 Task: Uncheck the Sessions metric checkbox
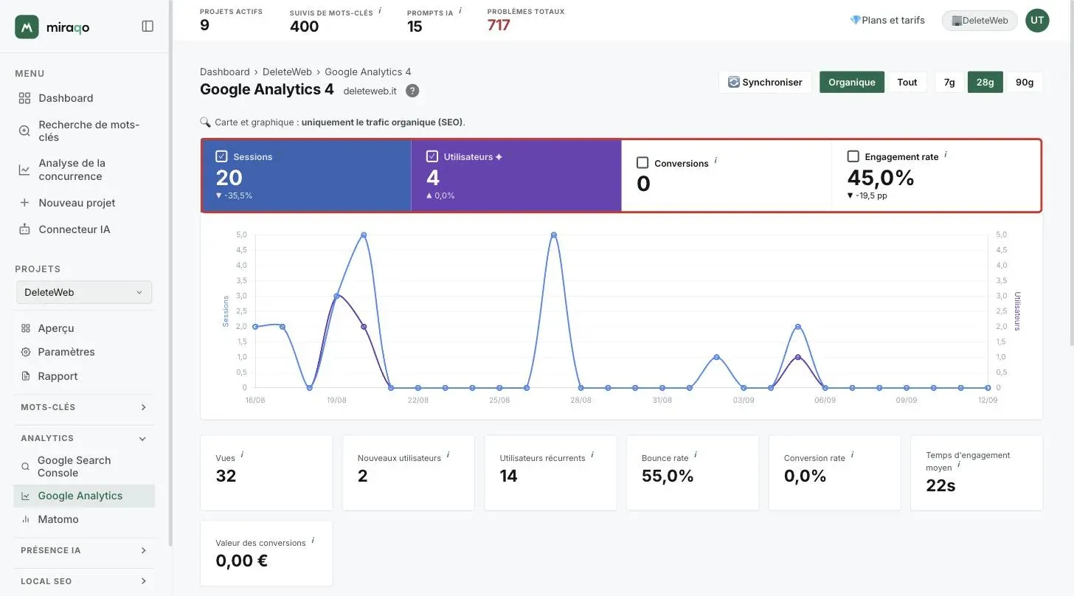point(221,156)
